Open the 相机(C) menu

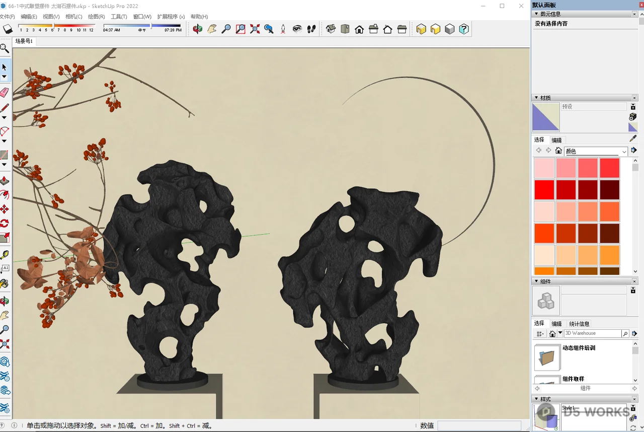(x=73, y=17)
